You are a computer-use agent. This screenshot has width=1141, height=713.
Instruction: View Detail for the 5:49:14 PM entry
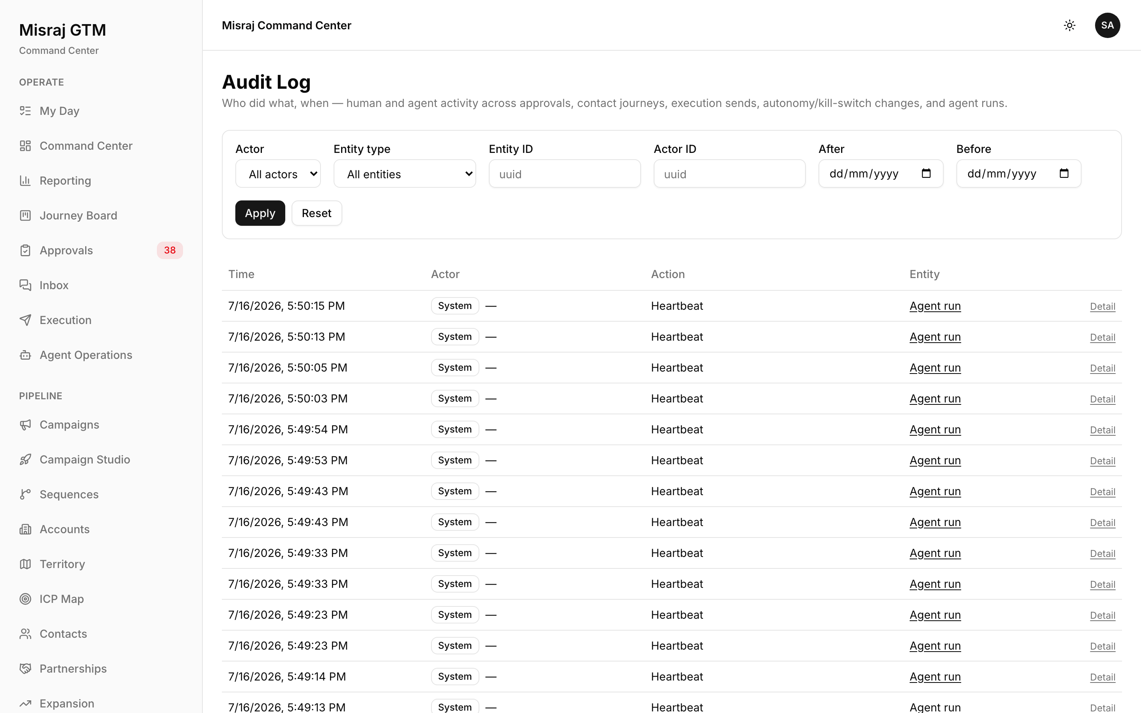(x=1102, y=677)
